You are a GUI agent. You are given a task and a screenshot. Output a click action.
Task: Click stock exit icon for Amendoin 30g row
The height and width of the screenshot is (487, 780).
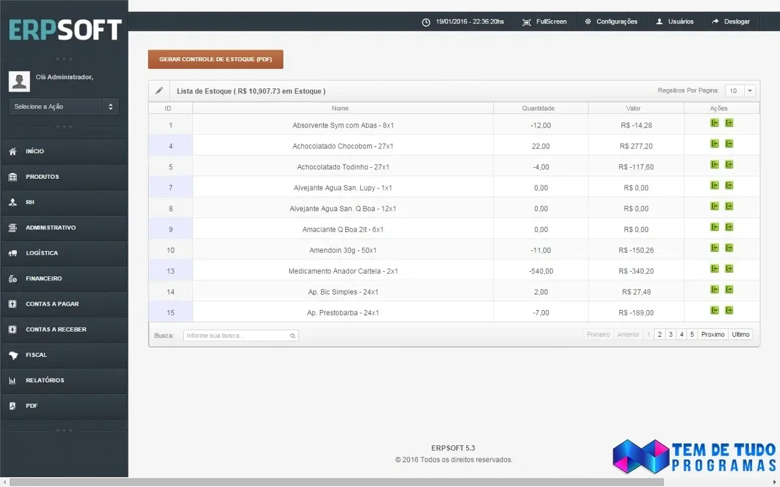pos(729,248)
